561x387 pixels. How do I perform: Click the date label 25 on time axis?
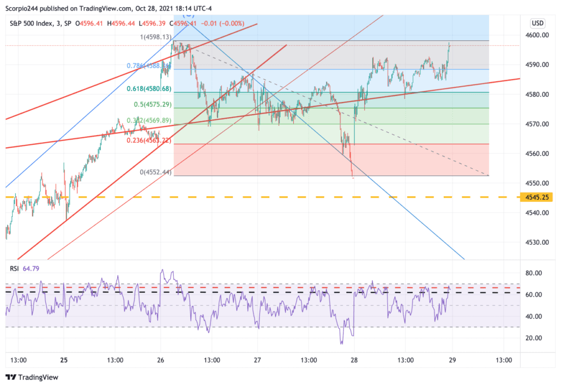pyautogui.click(x=64, y=360)
